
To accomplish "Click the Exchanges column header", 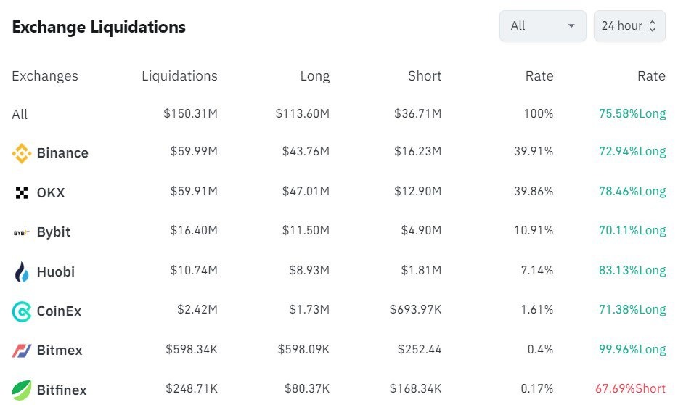I will 45,76.
